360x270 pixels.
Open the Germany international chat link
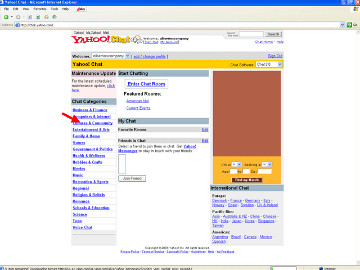tap(253, 201)
